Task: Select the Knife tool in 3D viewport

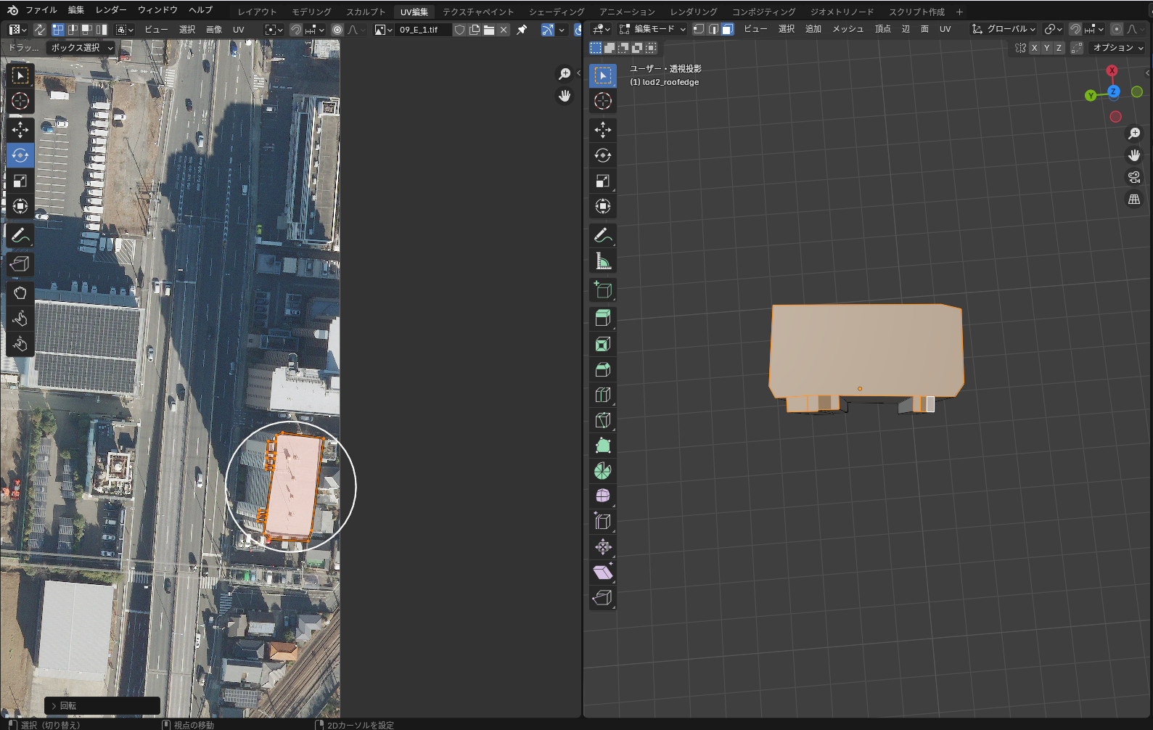Action: tap(602, 420)
